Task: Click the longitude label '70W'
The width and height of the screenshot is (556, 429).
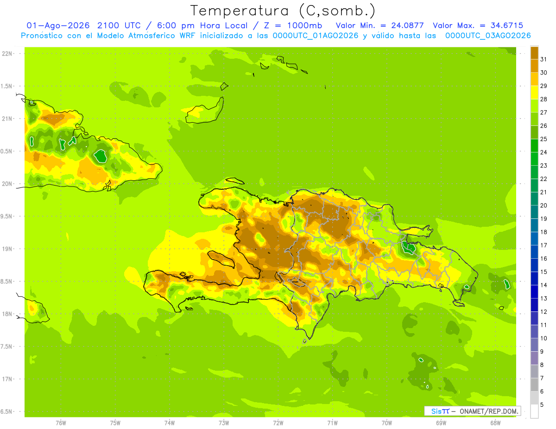Action: pyautogui.click(x=387, y=423)
